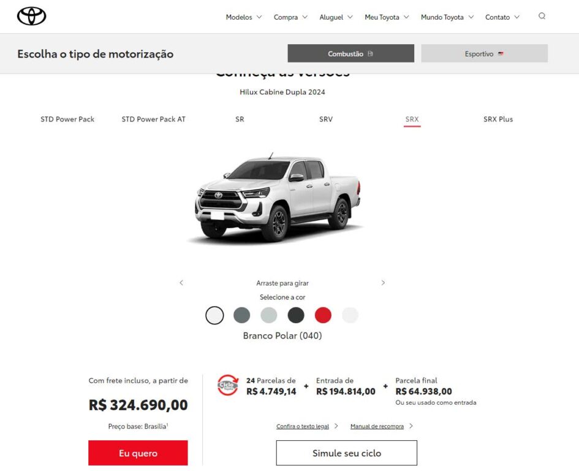Click arrow beside Manual de recompra
The width and height of the screenshot is (579, 471).
point(411,426)
